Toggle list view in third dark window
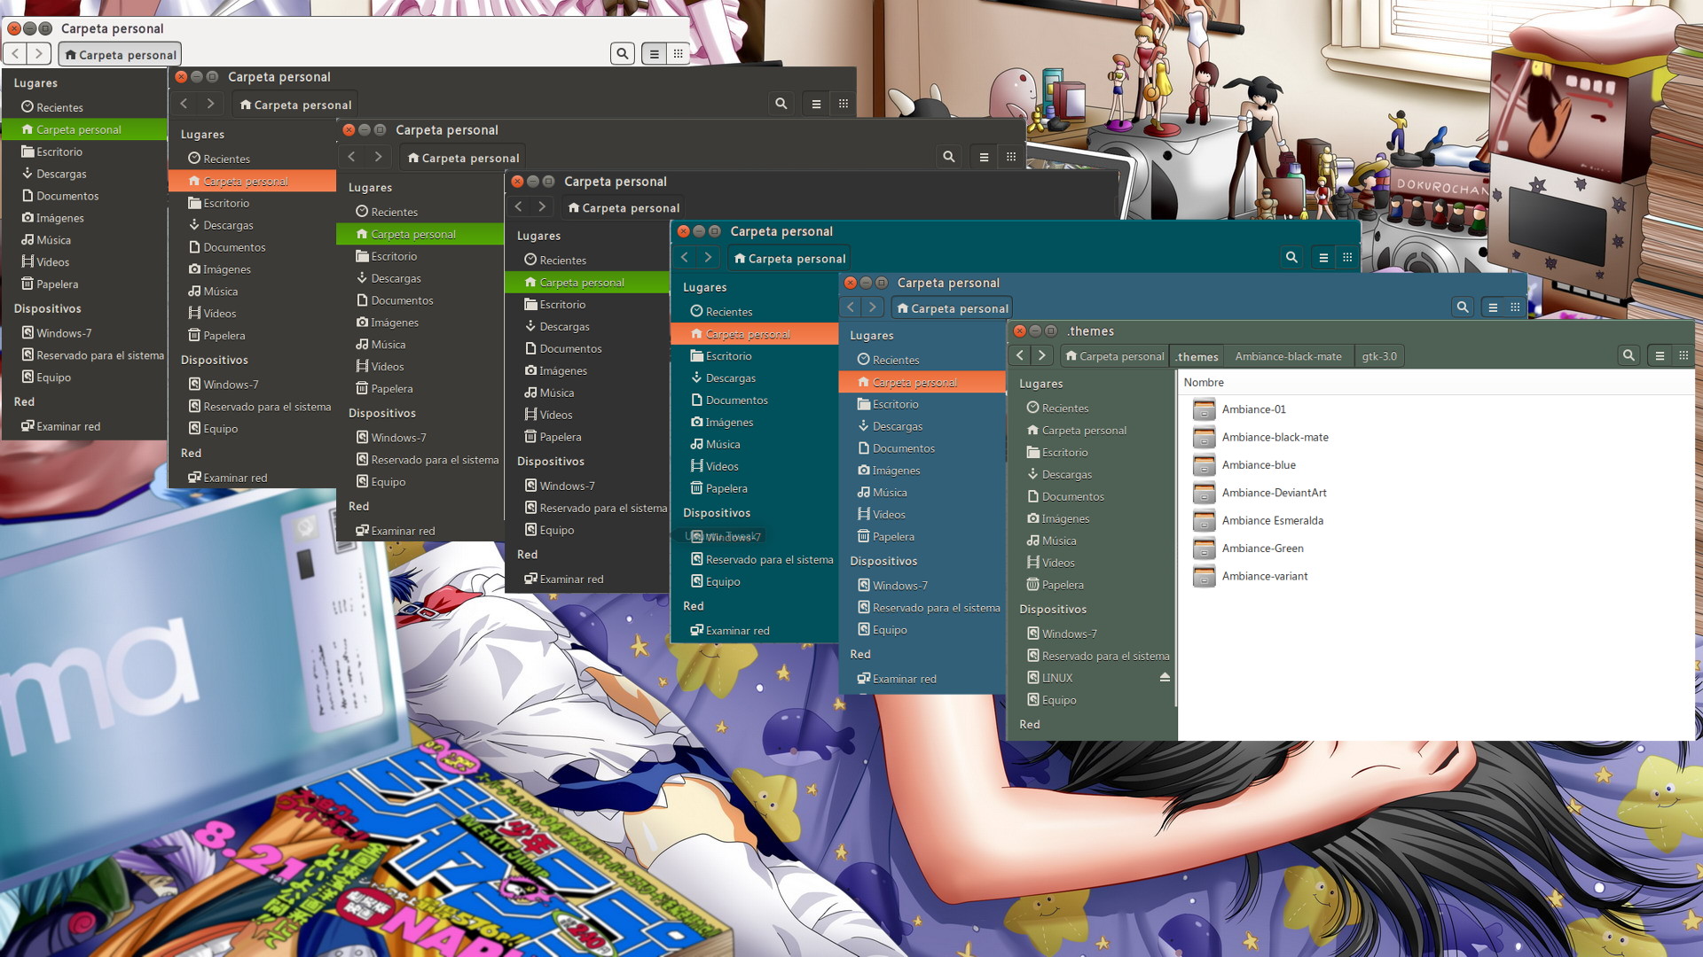This screenshot has width=1703, height=957. coord(984,157)
